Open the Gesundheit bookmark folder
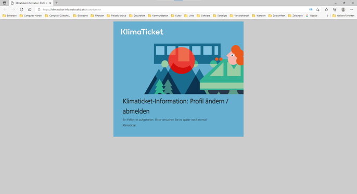Viewport: 357px width, 194px height. pyautogui.click(x=137, y=16)
